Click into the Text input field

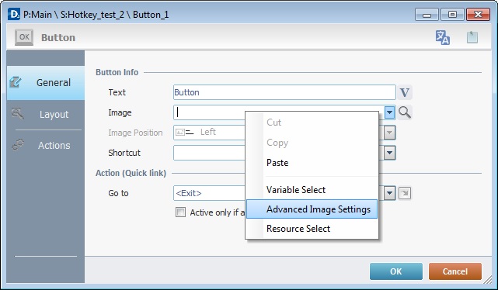(x=284, y=92)
